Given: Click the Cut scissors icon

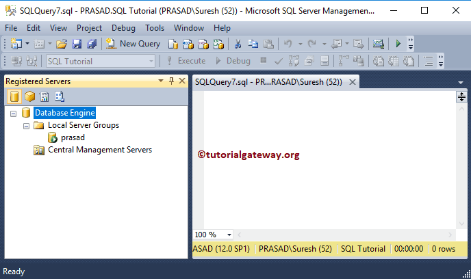Looking at the screenshot, I should 238,44.
